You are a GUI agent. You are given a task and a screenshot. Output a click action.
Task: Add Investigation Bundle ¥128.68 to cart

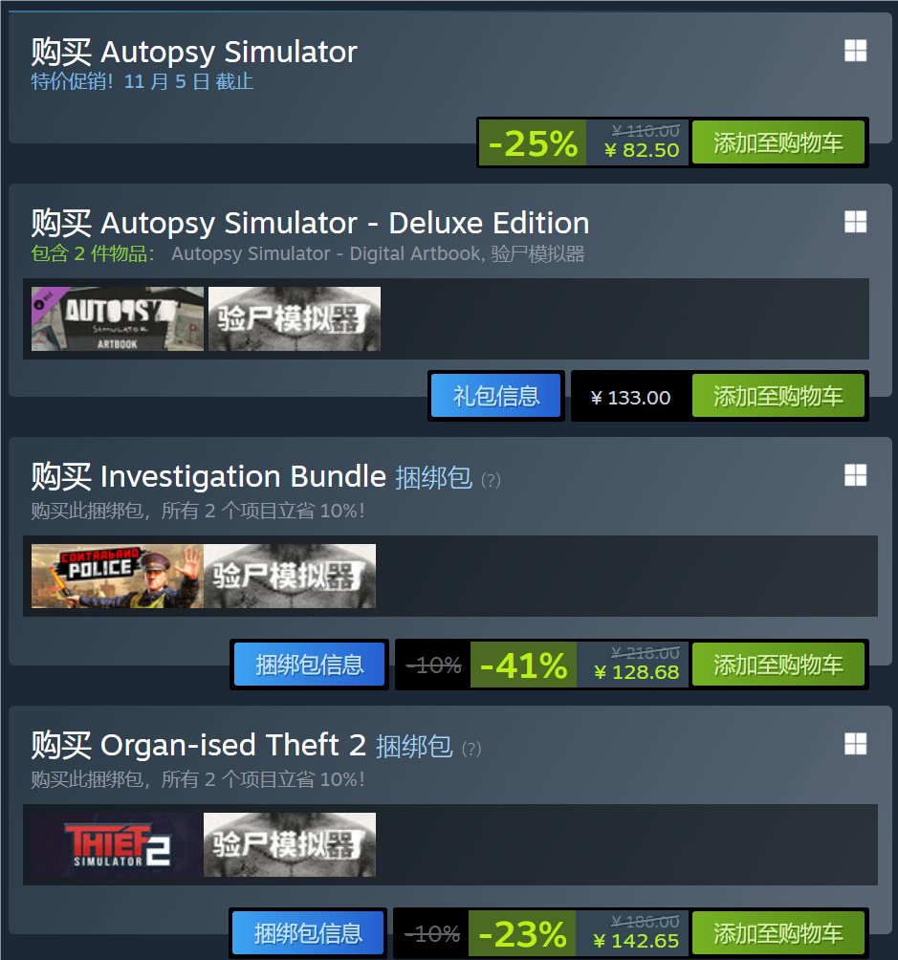[778, 665]
